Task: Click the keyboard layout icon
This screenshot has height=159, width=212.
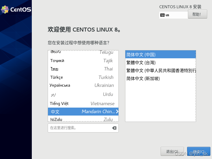Action: (162, 15)
